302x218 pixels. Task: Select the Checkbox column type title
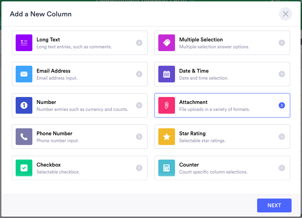point(49,165)
